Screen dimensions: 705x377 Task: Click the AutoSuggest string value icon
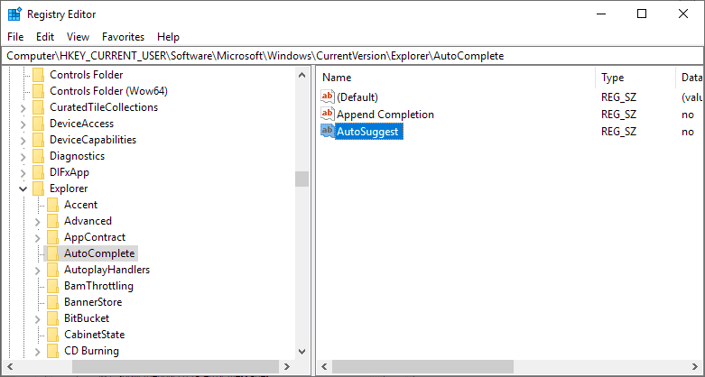tap(328, 132)
